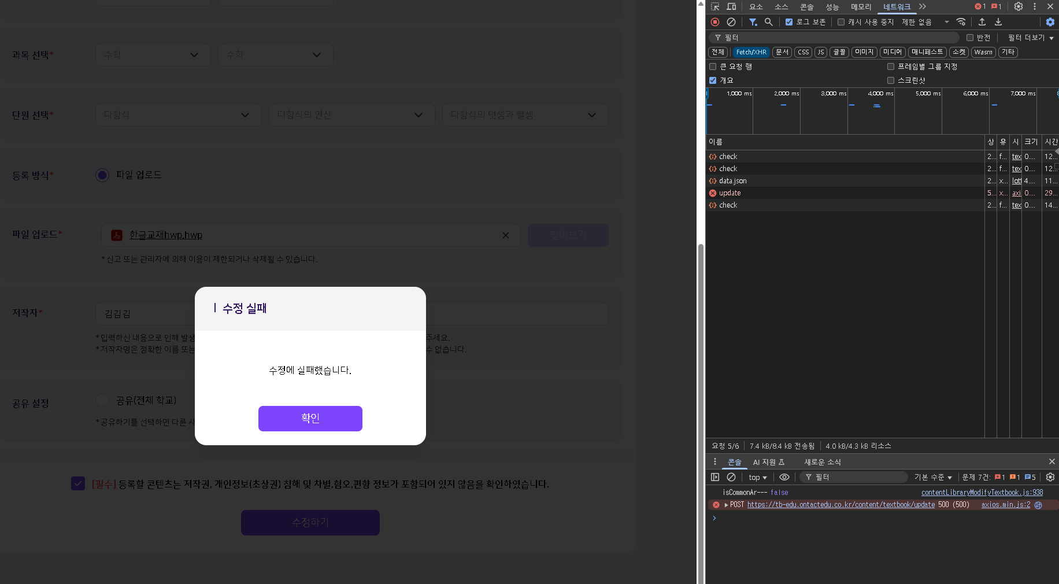Toggle the device toolbar icon
1059x584 pixels.
pyautogui.click(x=731, y=7)
